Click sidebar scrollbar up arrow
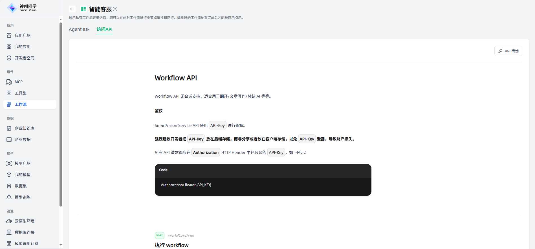The image size is (535, 249). pyautogui.click(x=61, y=19)
